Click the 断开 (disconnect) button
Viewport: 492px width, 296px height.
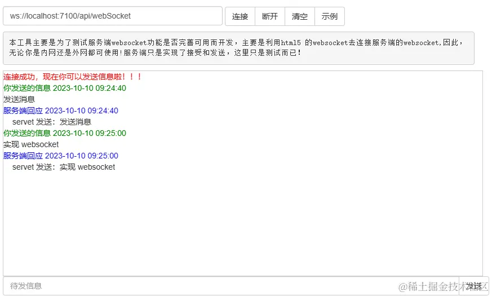point(270,16)
